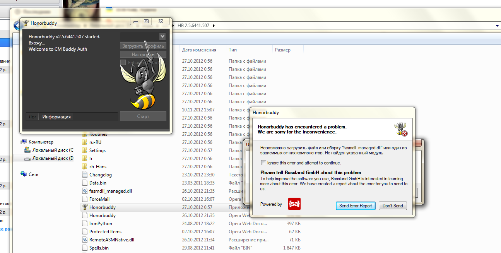Maximize the Honorbuddy window
Viewport: 501px width, 253px height.
click(146, 22)
